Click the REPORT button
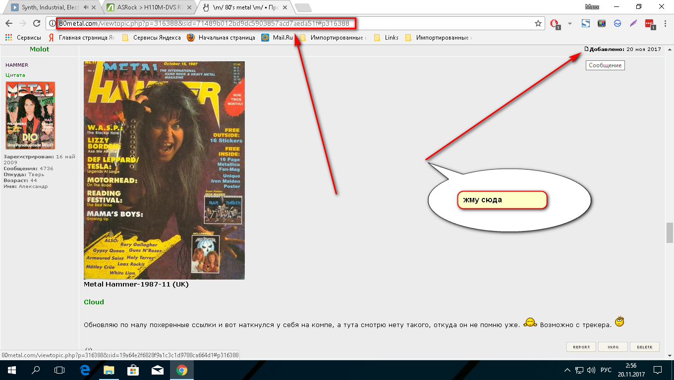The width and height of the screenshot is (674, 380). [581, 347]
